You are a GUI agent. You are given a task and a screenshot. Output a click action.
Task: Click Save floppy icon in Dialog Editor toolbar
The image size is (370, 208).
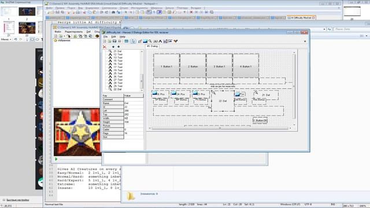[114, 41]
